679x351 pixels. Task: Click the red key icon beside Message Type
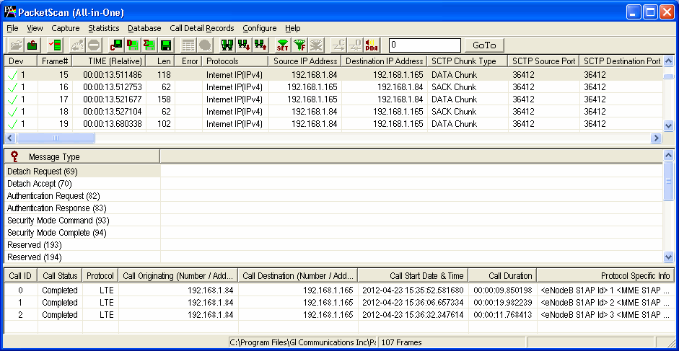coord(14,156)
